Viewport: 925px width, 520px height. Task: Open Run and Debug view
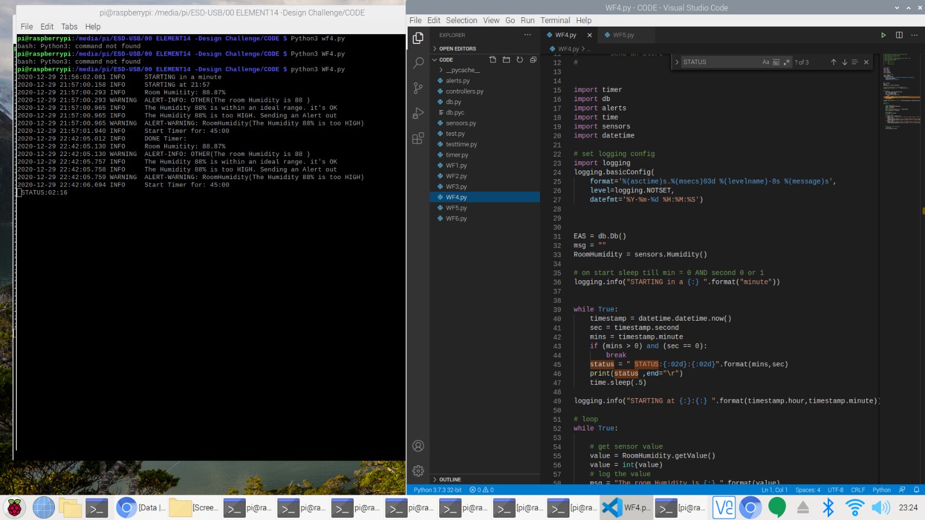[418, 113]
